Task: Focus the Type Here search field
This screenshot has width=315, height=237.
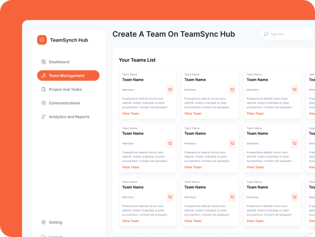Action: (x=287, y=34)
